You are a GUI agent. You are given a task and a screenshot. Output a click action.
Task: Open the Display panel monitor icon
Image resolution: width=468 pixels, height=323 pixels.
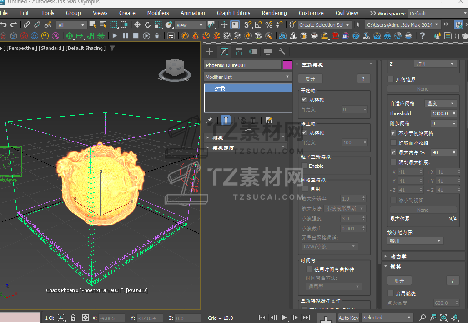268,52
